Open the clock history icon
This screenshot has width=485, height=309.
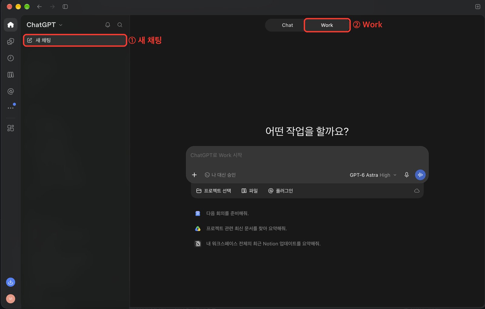pos(11,58)
